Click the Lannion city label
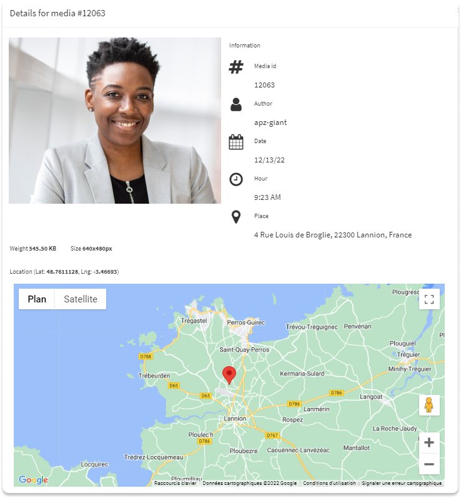This screenshot has width=461, height=498. click(235, 419)
